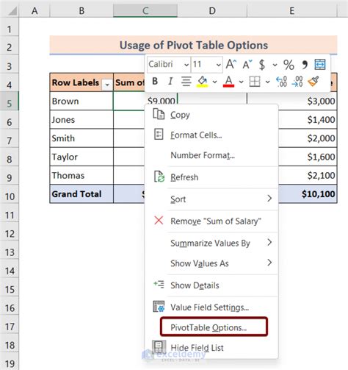Click the Brown cell

[x=81, y=101]
